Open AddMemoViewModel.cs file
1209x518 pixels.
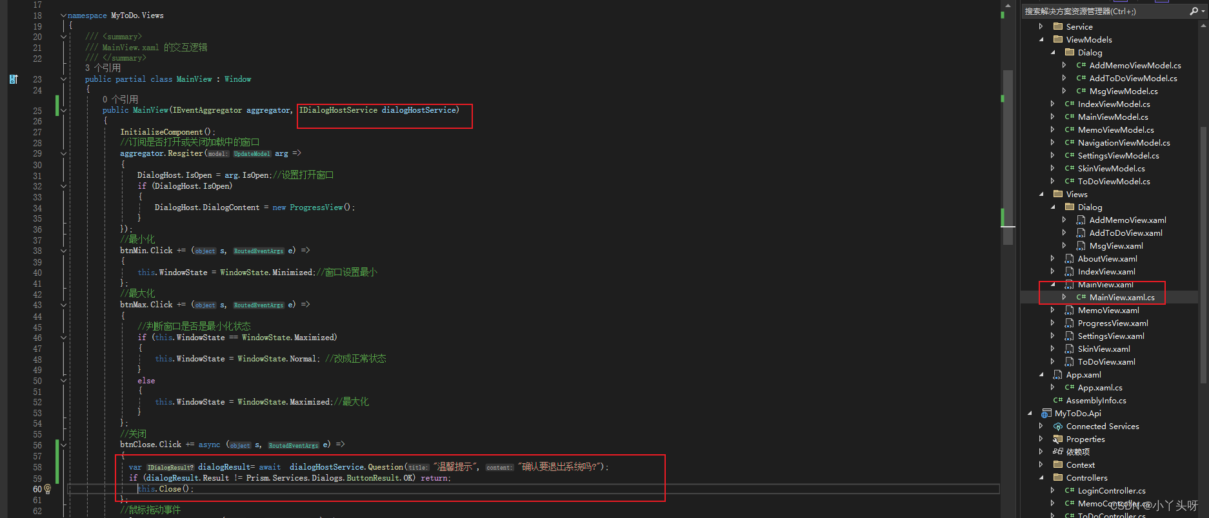[x=1135, y=65]
